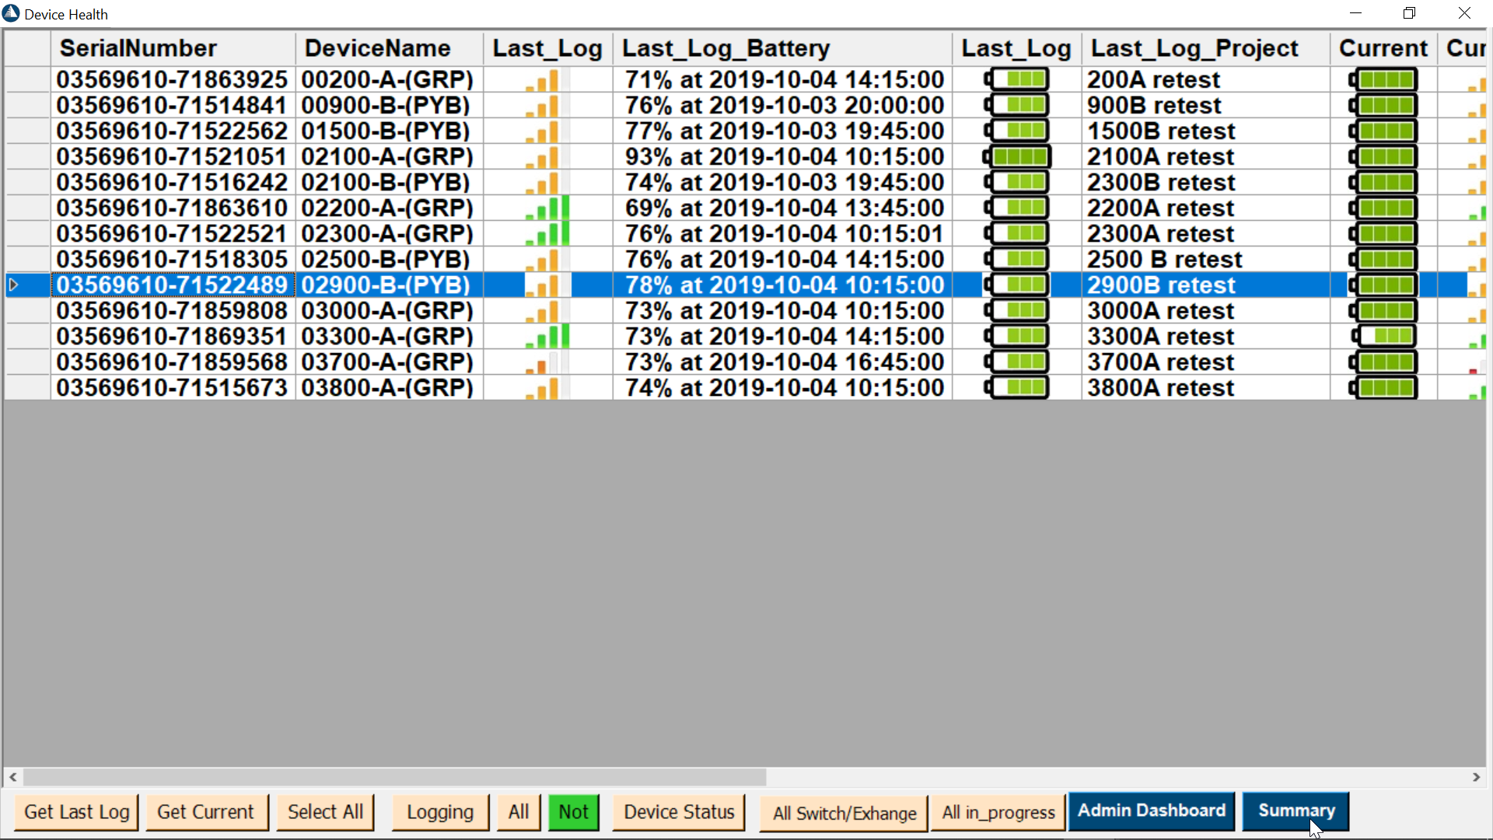Sort by the Last_Log_Battery column header
1493x840 pixels.
point(726,48)
